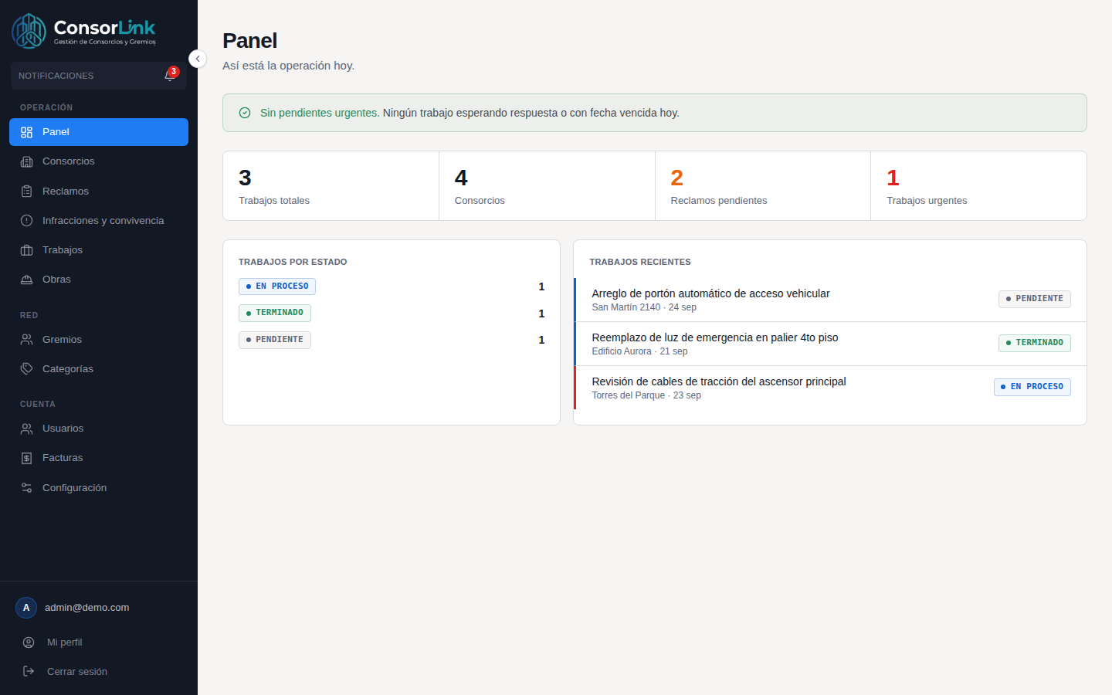
Task: Click EN PROCESO badge on the ascensor row
Action: point(1032,387)
